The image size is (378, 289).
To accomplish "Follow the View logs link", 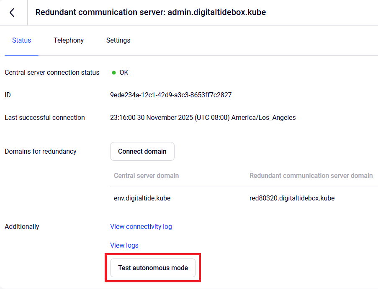I will (124, 246).
